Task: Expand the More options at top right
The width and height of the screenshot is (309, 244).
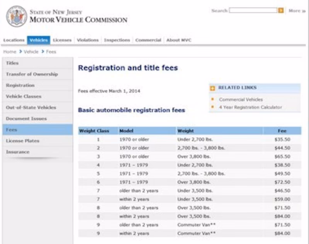Action: tap(295, 11)
